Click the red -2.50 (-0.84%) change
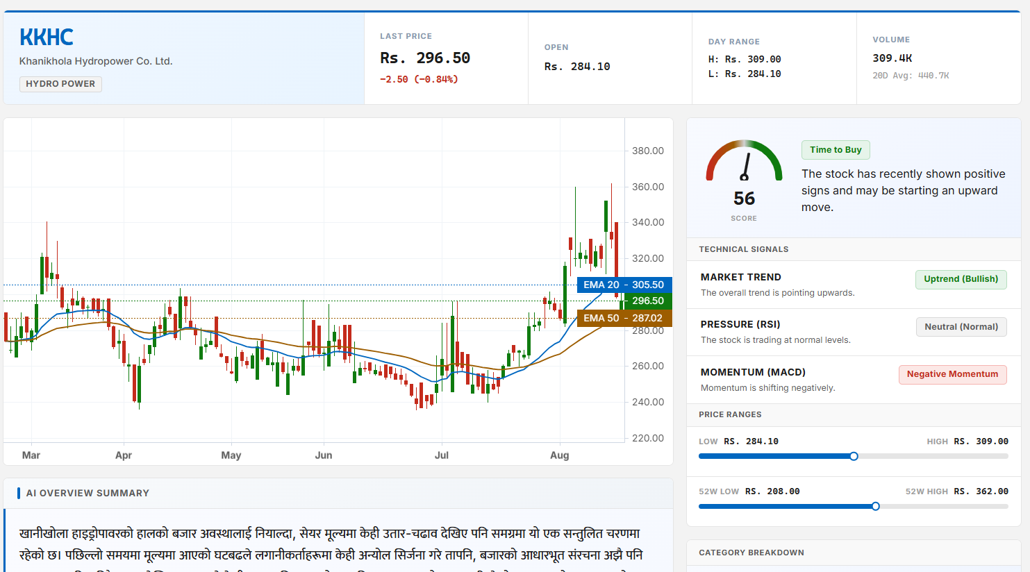1030x572 pixels. (x=419, y=79)
